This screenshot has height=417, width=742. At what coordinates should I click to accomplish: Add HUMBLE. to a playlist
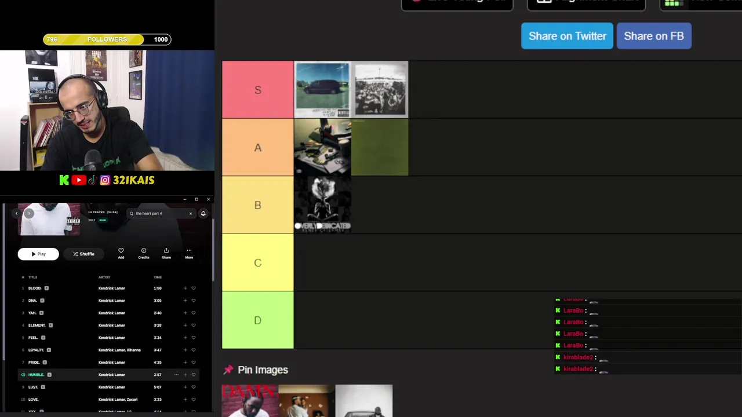click(x=185, y=375)
